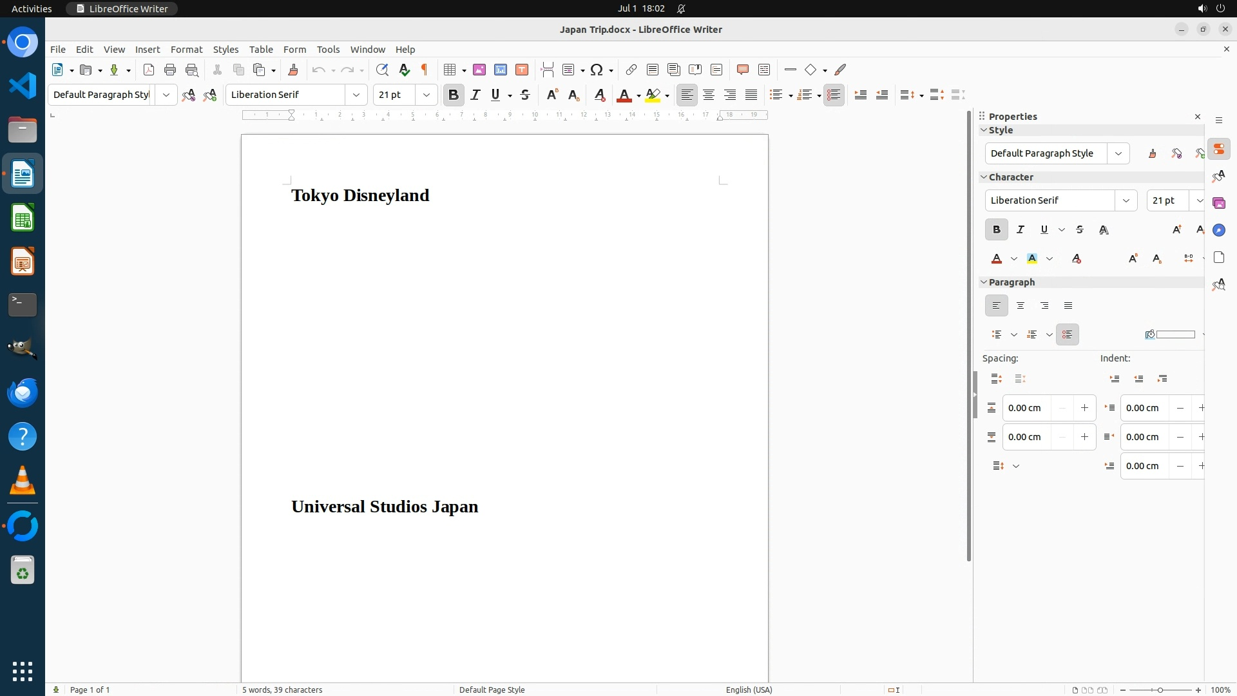Center align paragraph in sidebar
Screen dimensions: 1237x696
[1021, 305]
